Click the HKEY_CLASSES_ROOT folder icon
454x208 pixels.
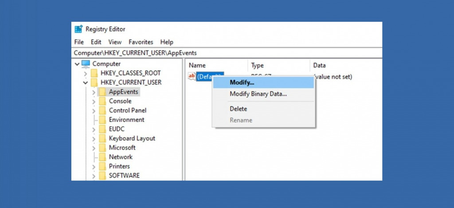[x=94, y=73]
